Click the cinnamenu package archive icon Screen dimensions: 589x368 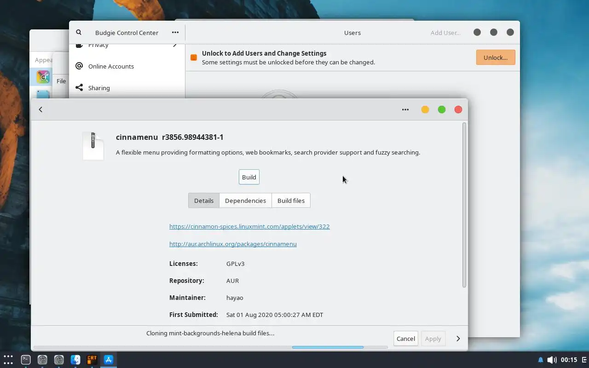click(93, 146)
